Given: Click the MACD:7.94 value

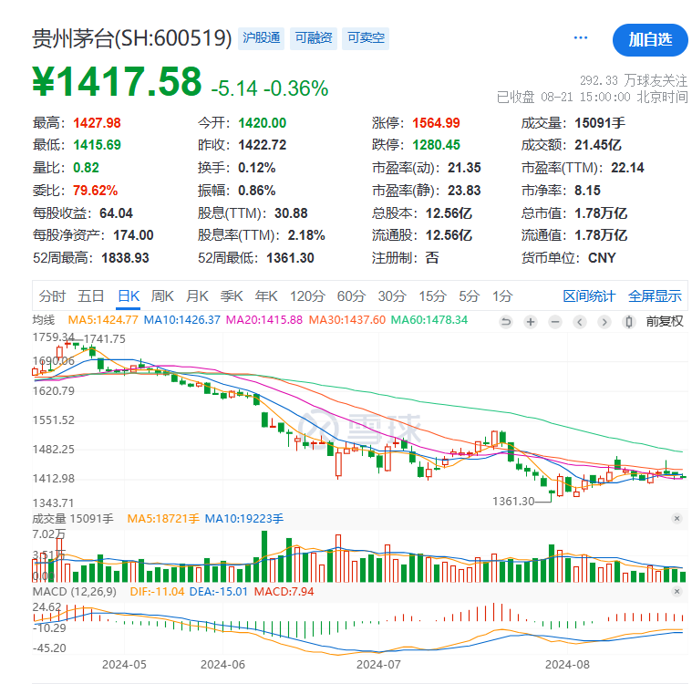Looking at the screenshot, I should [284, 591].
